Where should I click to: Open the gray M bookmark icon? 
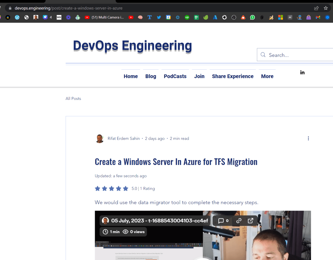tap(290, 17)
